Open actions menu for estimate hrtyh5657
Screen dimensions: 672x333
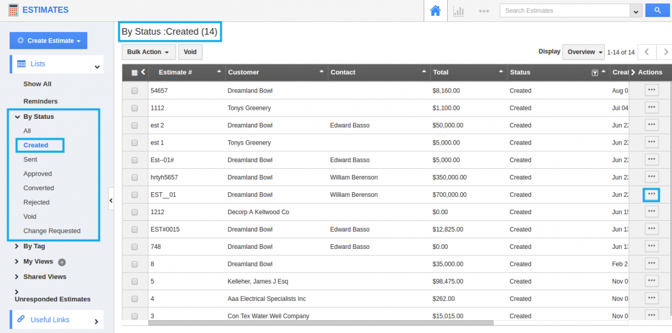[651, 177]
